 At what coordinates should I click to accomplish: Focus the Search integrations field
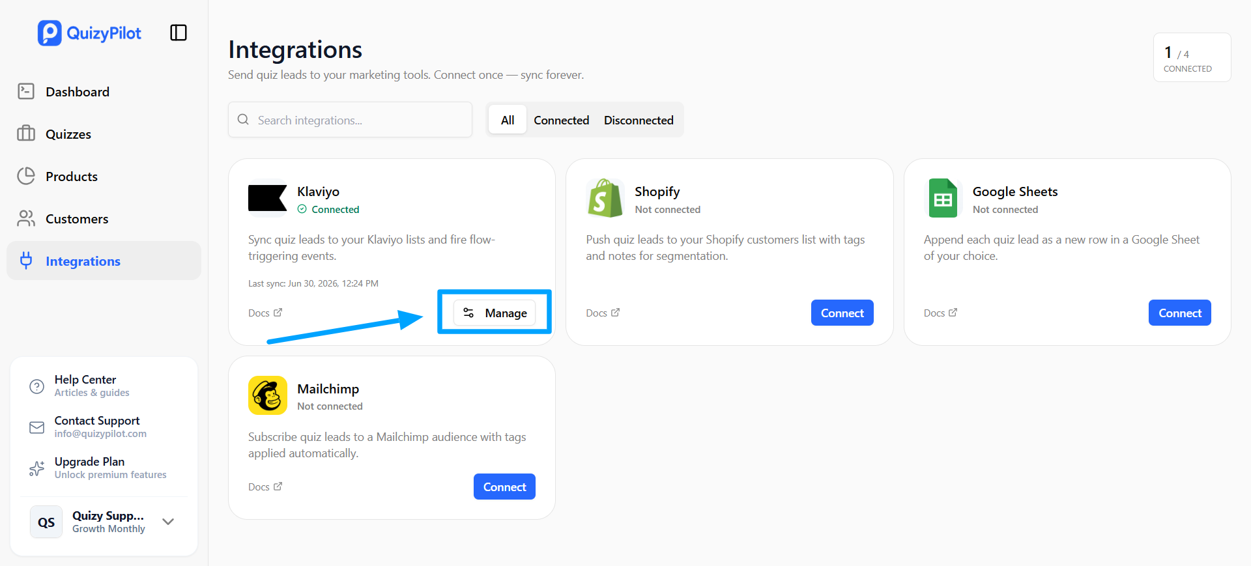pos(350,120)
